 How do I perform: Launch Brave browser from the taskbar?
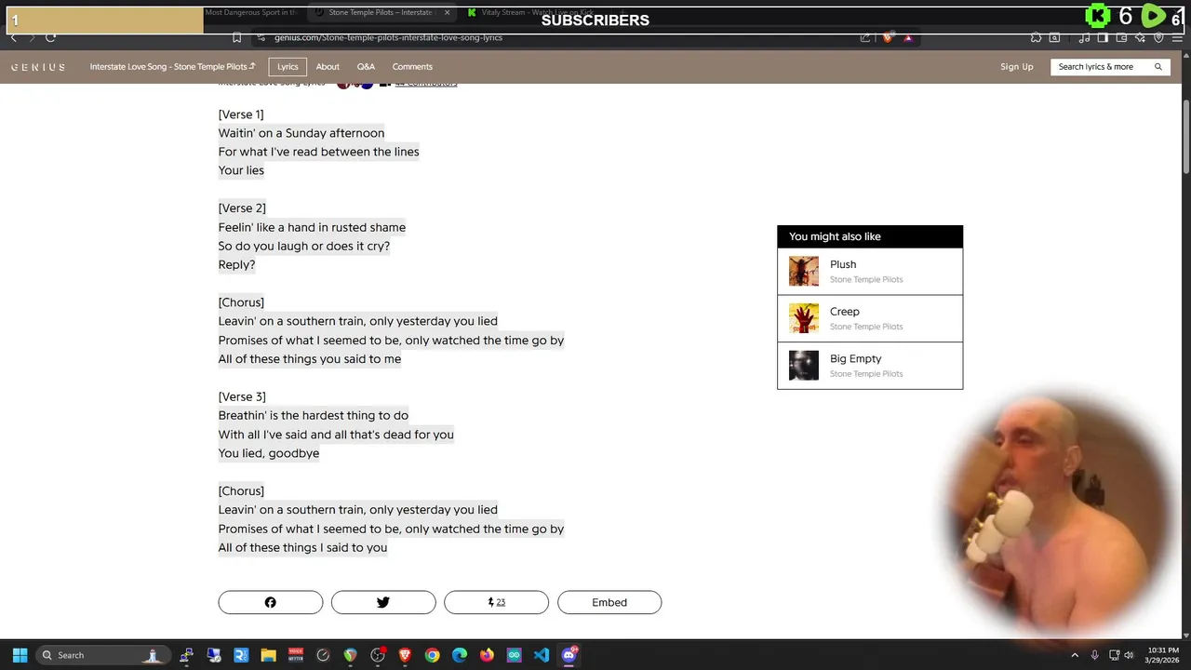405,655
